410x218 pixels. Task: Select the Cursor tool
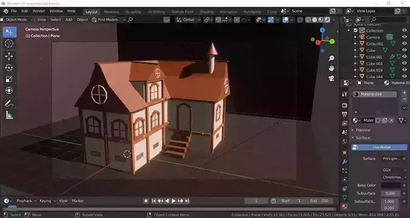(9, 44)
